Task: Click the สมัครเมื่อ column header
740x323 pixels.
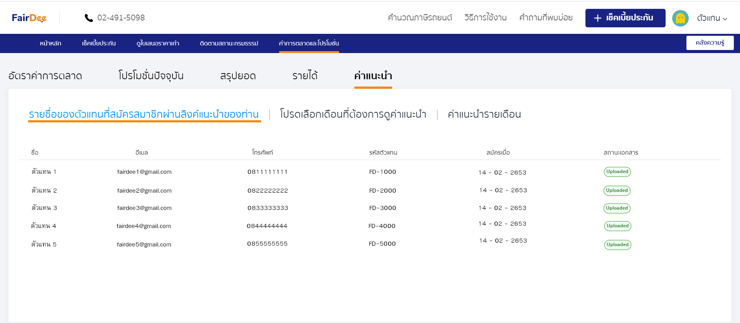Action: [498, 152]
